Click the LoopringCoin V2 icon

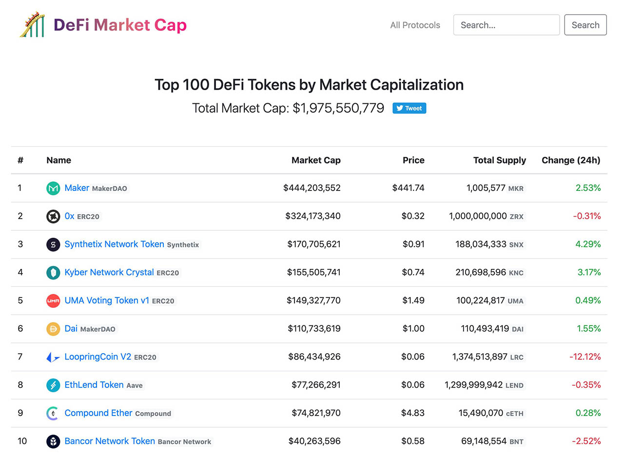coord(53,357)
